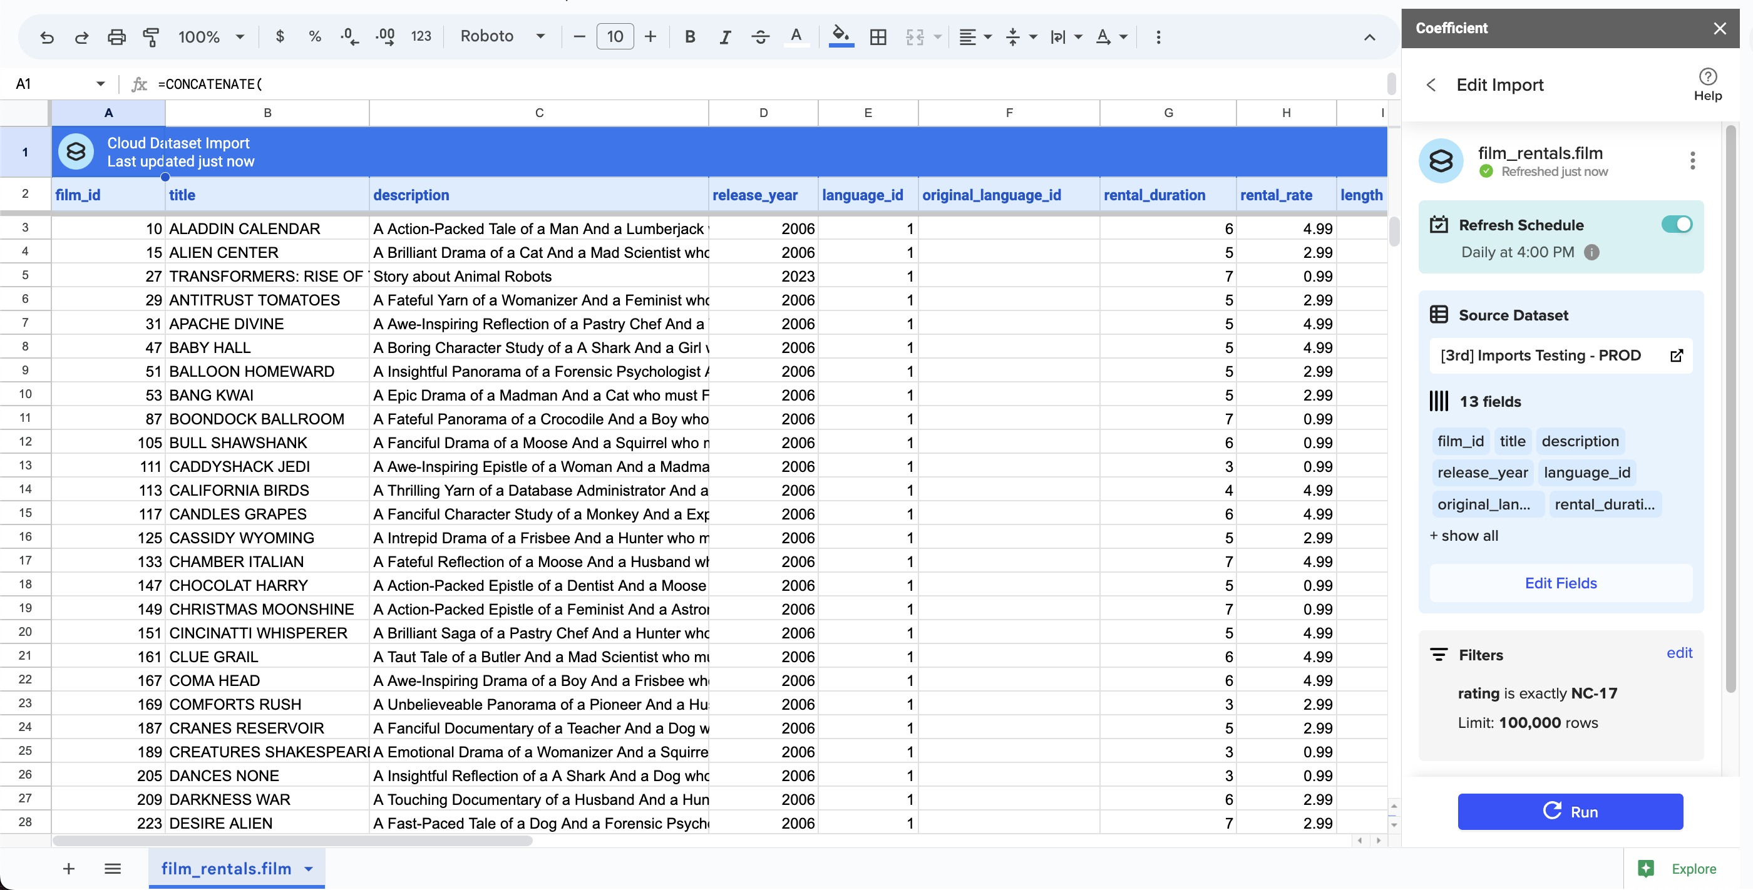The width and height of the screenshot is (1753, 890).
Task: Select the 2023 release year cell
Action: (763, 276)
